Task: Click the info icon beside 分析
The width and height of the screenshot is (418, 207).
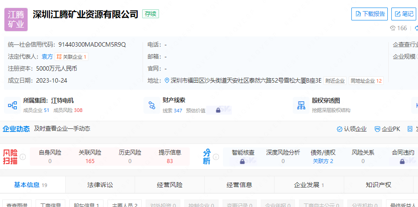Action: 216,157
